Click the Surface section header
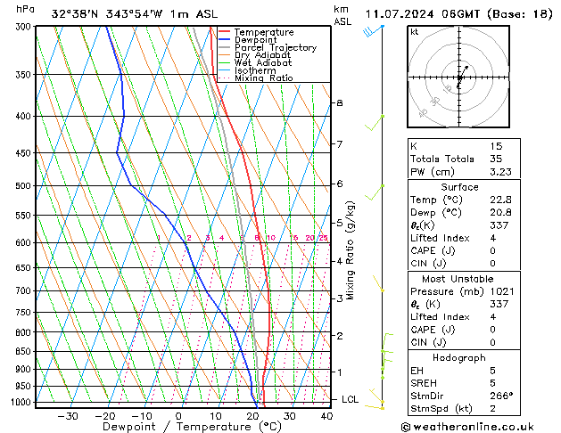 (461, 187)
